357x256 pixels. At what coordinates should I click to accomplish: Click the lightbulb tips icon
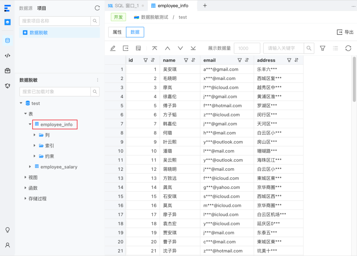(8, 230)
